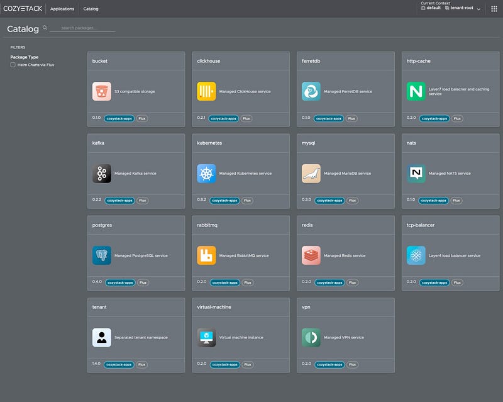Screen dimensions: 503x402
Task: Open the Catalog menu item
Action: [91, 9]
